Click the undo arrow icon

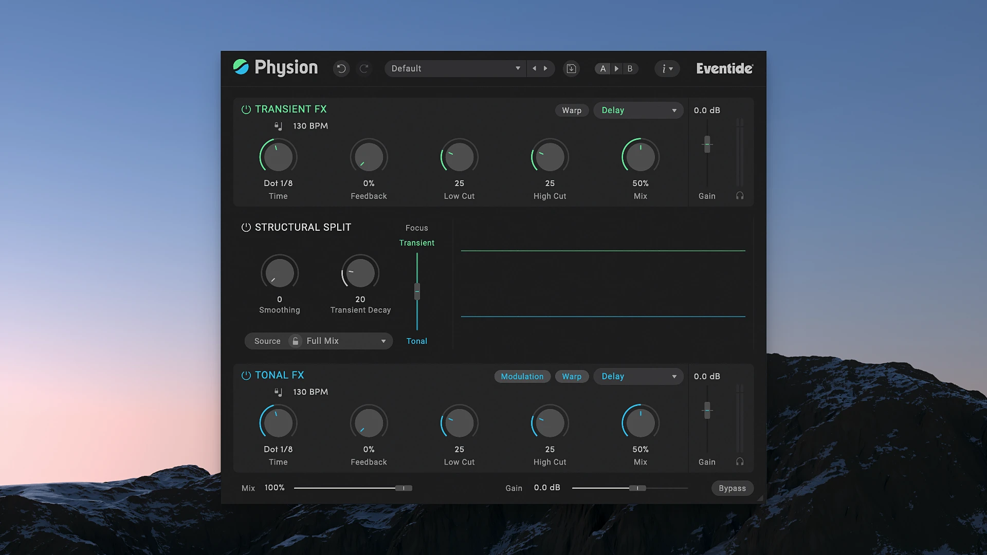coord(341,68)
